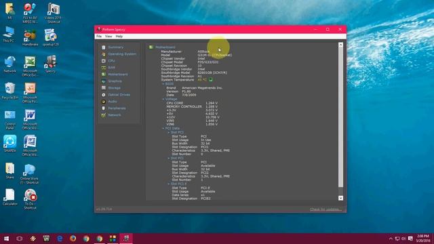
Task: Open the Storage section
Action: (x=114, y=88)
